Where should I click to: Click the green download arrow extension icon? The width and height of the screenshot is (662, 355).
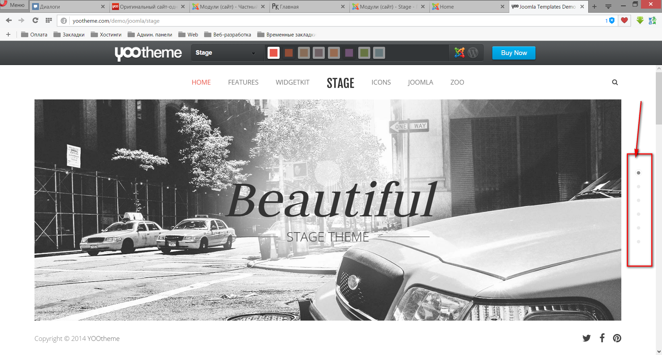pos(640,21)
